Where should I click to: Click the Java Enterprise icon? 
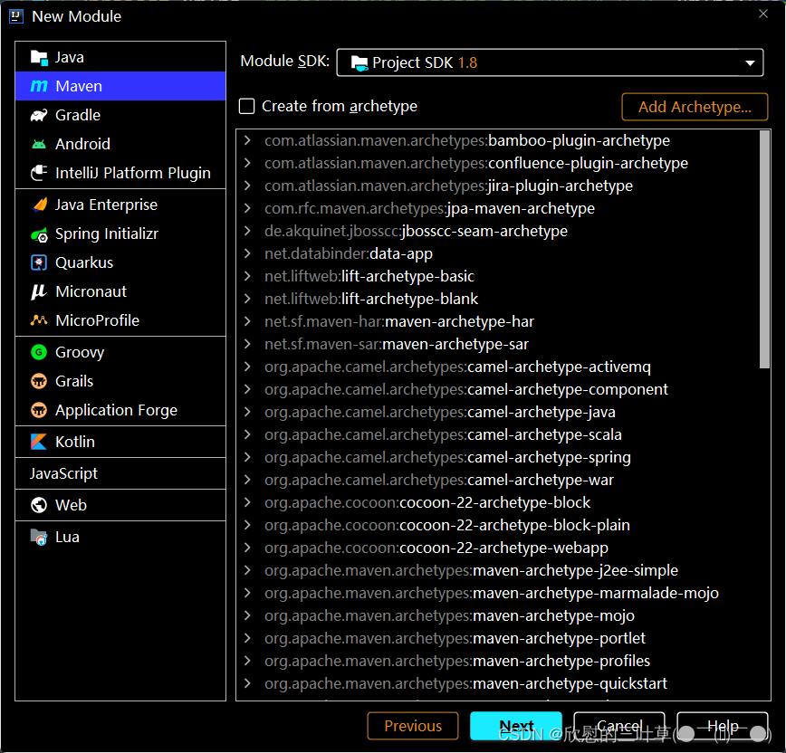point(40,205)
